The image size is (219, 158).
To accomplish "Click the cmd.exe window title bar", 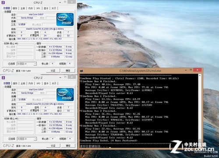I will (x=140, y=71).
